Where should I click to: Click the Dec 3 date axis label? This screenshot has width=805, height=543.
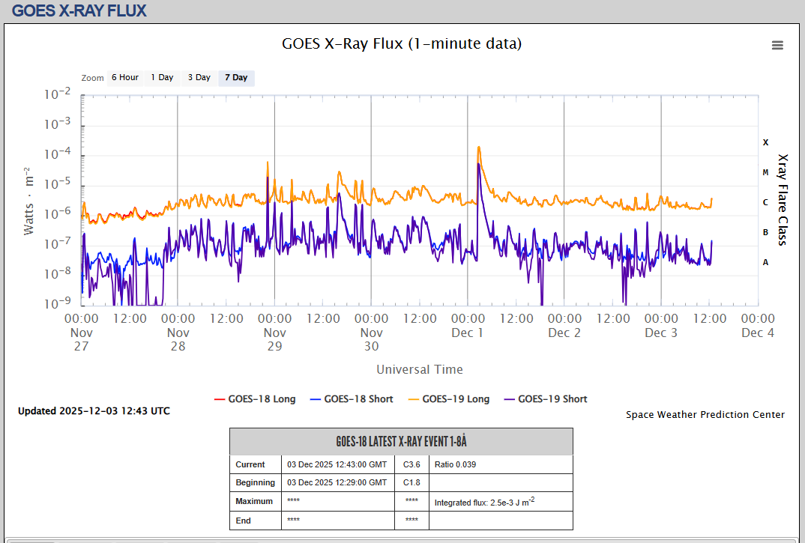pyautogui.click(x=661, y=333)
